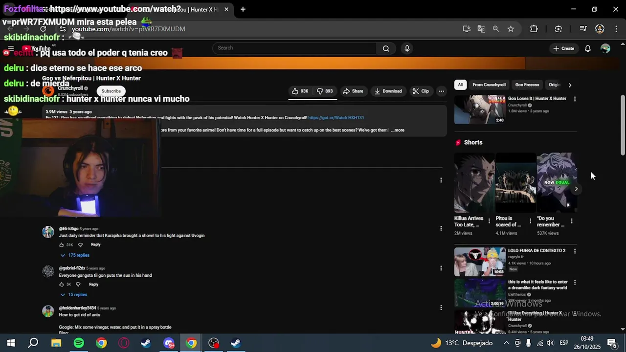Expand the 175 replies thread
Screen dimensions: 626x352
coord(75,255)
